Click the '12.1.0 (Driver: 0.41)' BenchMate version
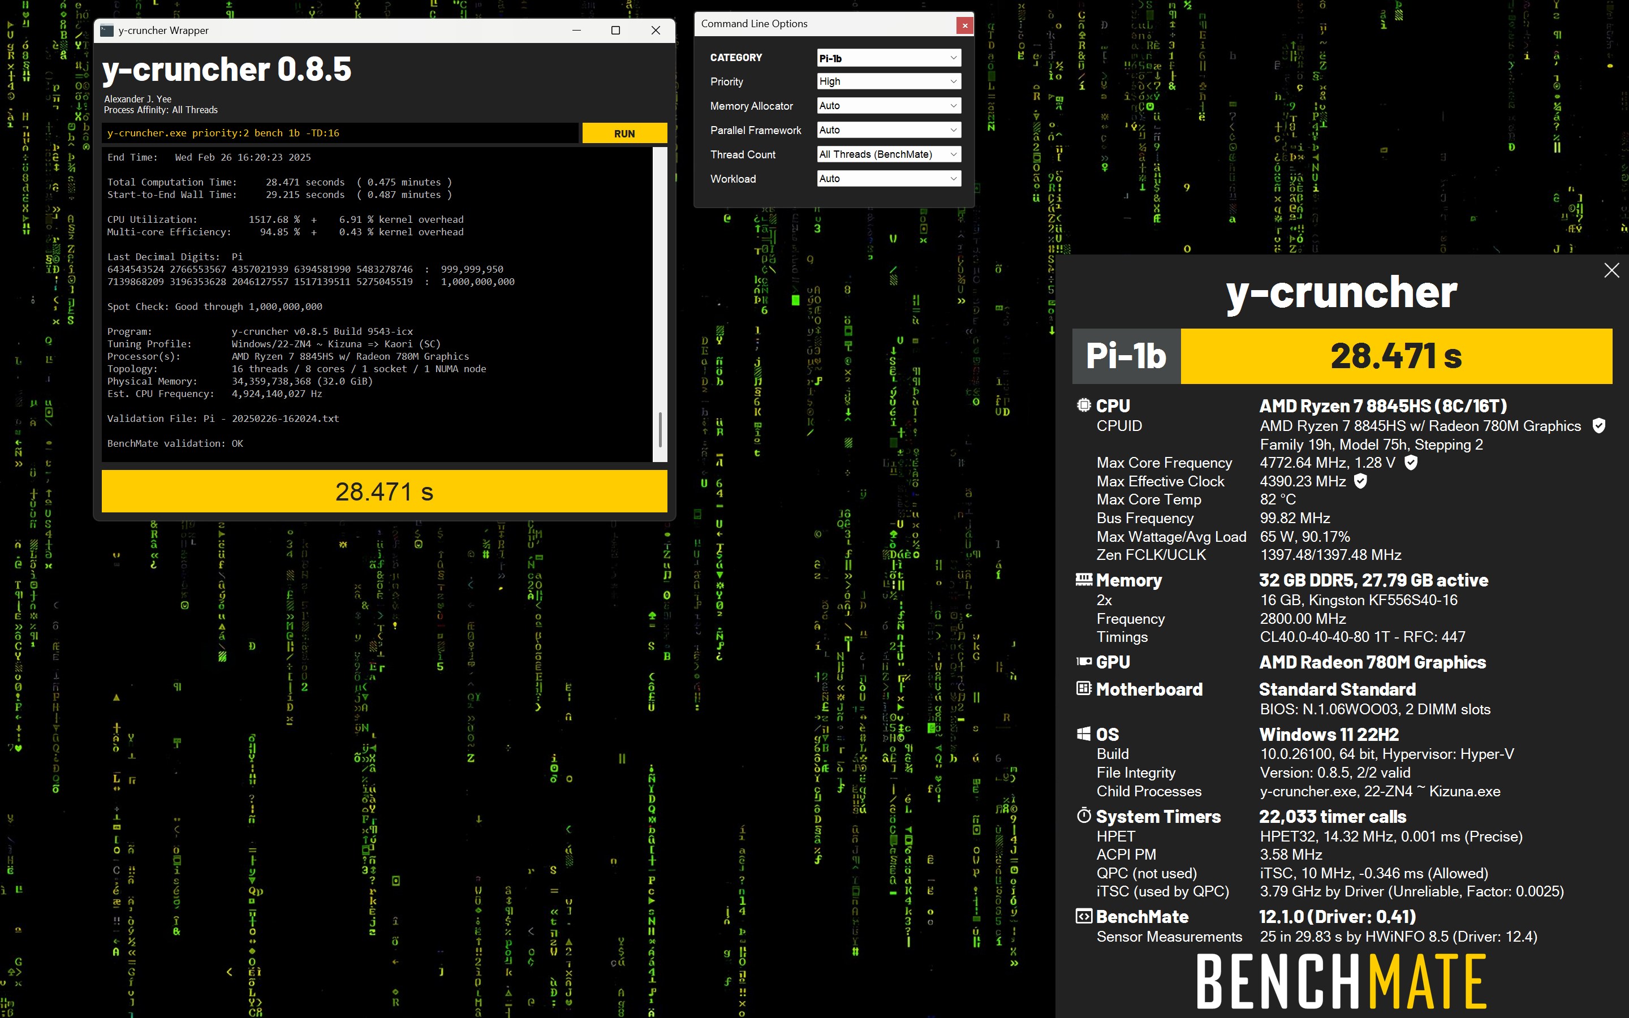 coord(1338,917)
